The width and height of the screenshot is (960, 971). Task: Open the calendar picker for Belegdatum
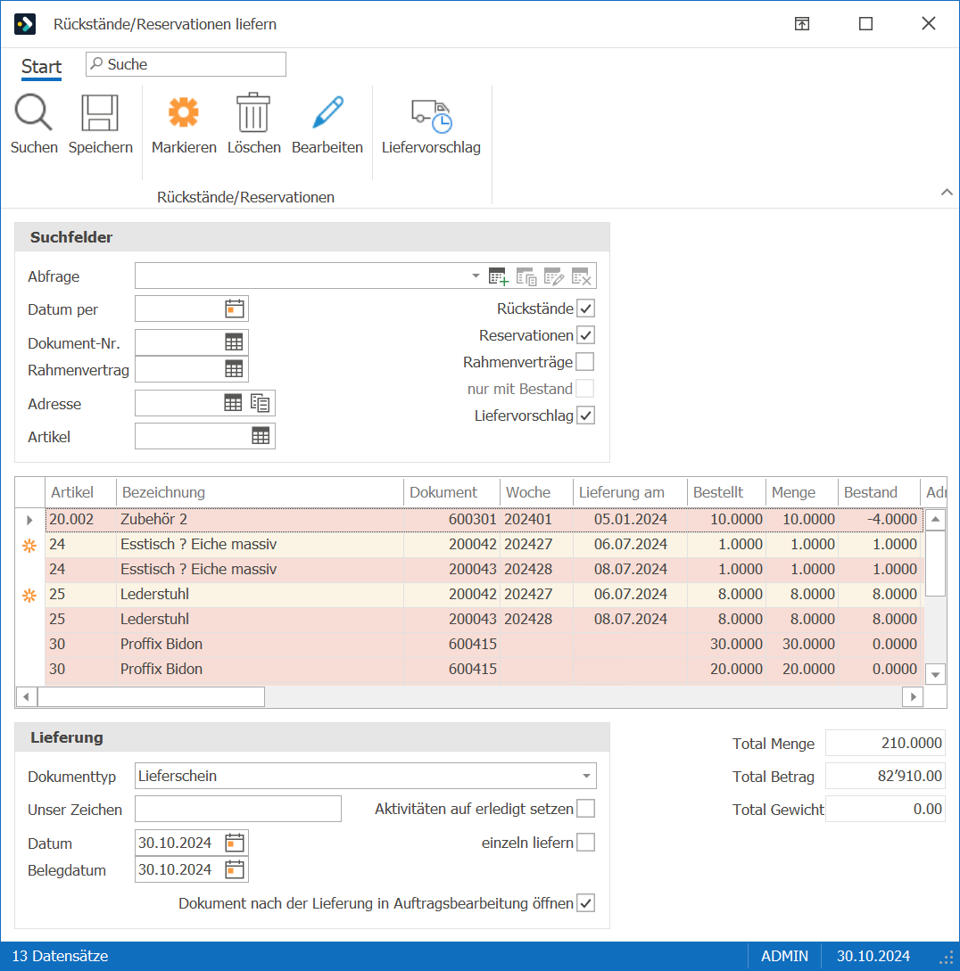pyautogui.click(x=235, y=869)
